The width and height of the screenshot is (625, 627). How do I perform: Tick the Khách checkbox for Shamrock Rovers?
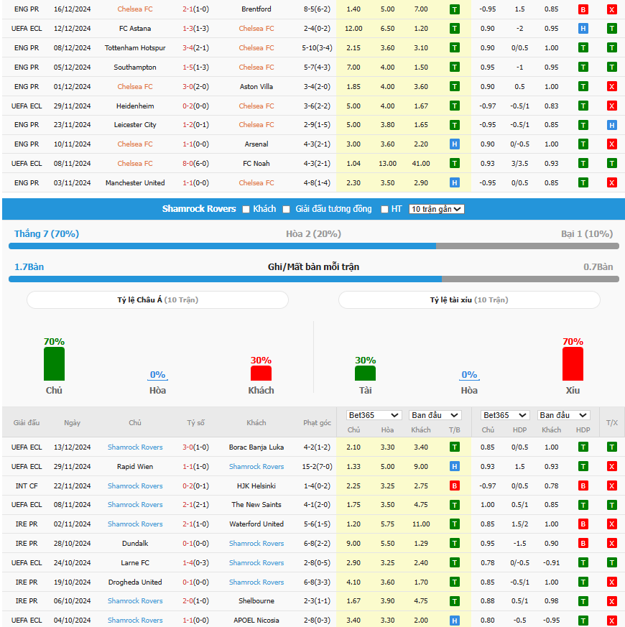coord(246,209)
